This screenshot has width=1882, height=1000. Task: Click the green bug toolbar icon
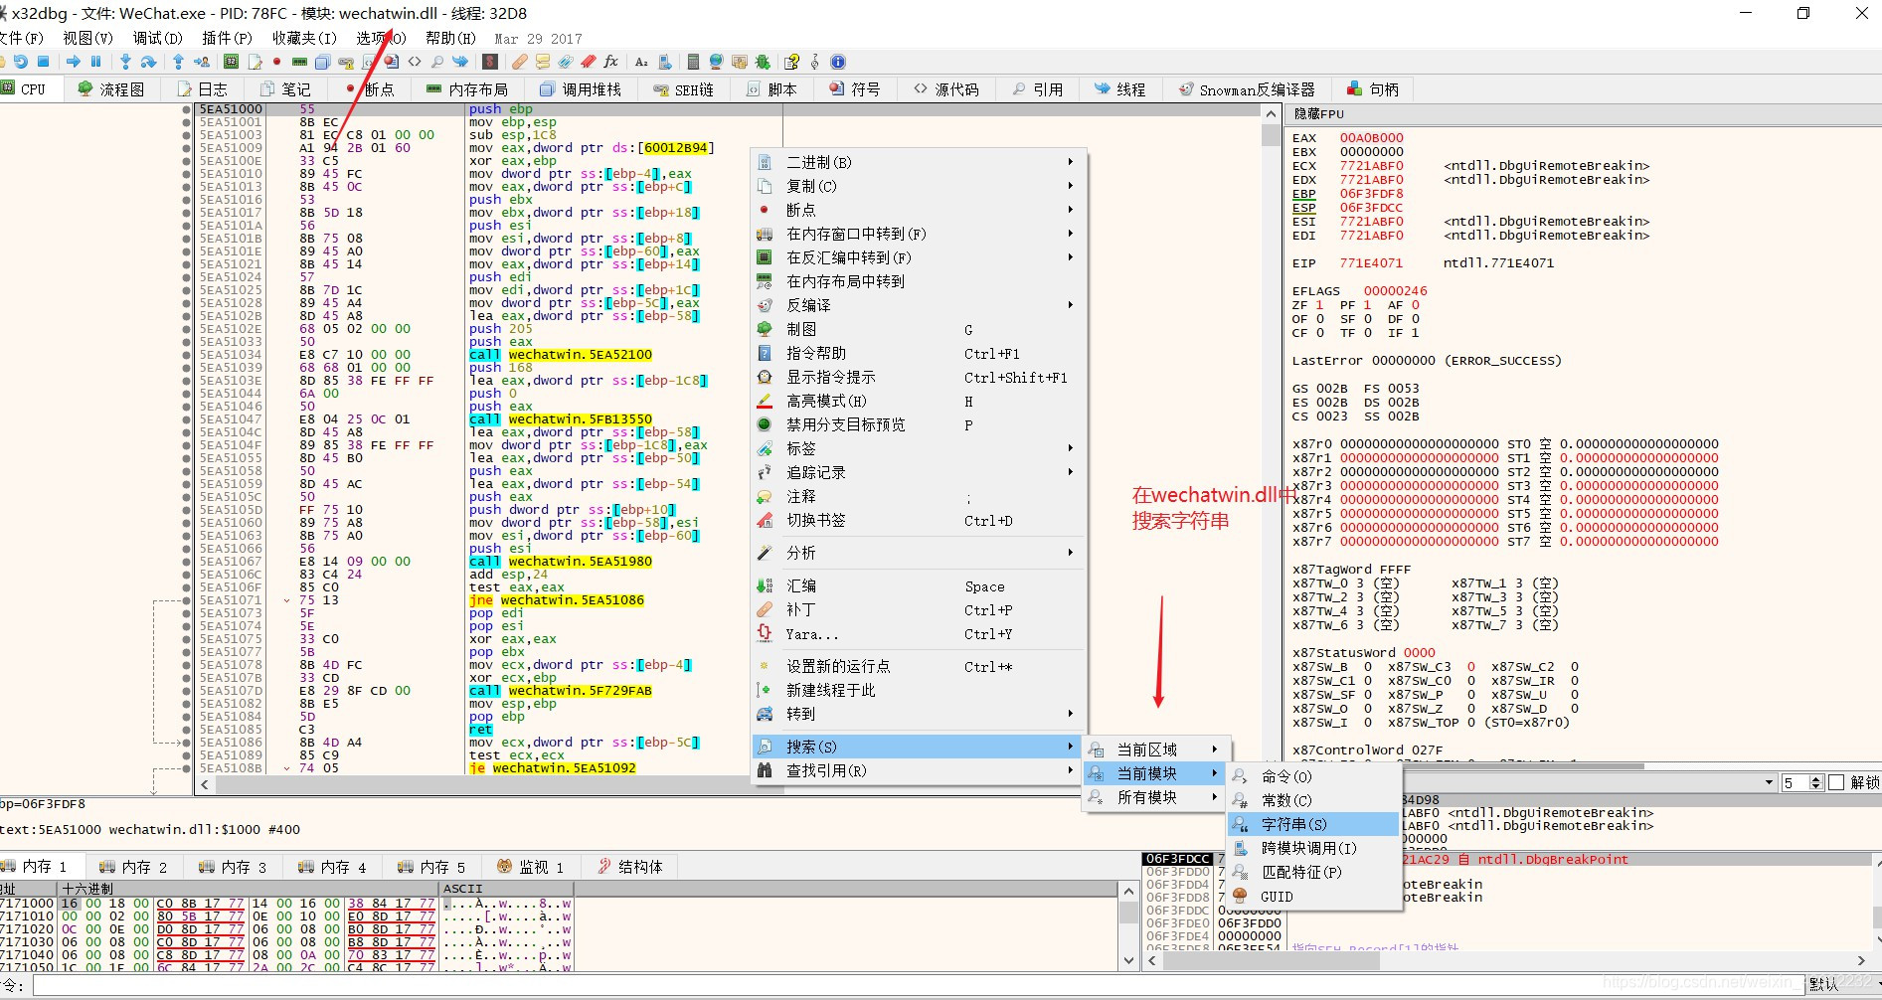[x=763, y=62]
